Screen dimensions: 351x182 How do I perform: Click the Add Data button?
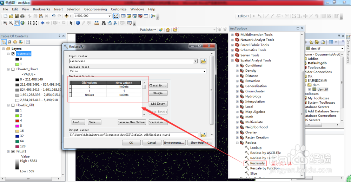(66, 16)
